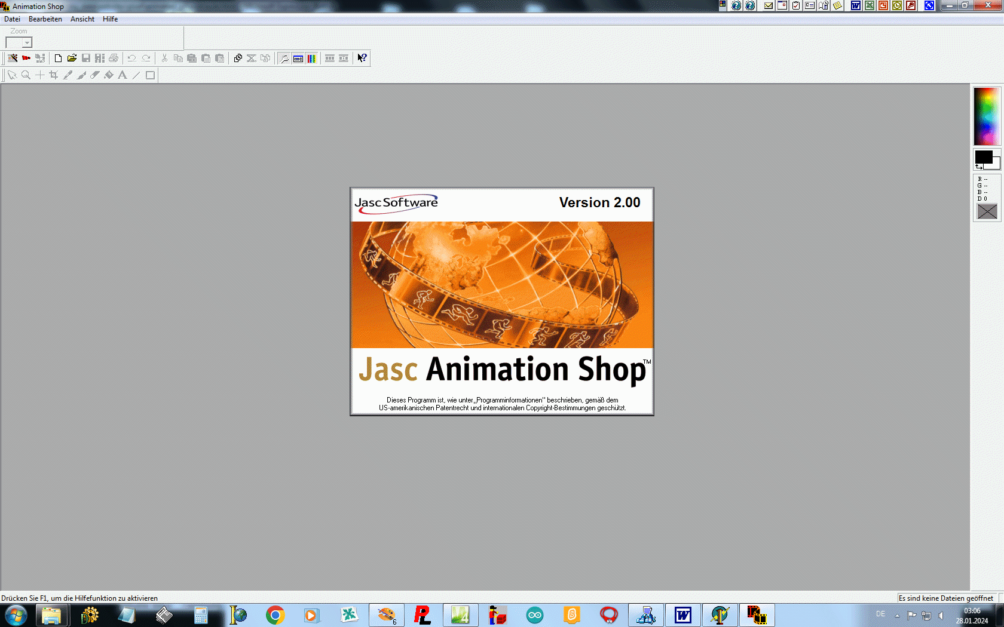Select the Line tool
This screenshot has height=627, width=1004.
click(x=136, y=75)
